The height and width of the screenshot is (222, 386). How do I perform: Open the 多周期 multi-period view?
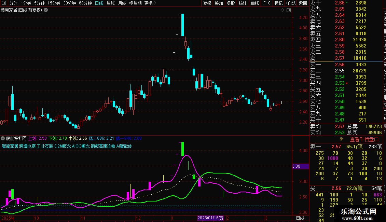[135, 3]
